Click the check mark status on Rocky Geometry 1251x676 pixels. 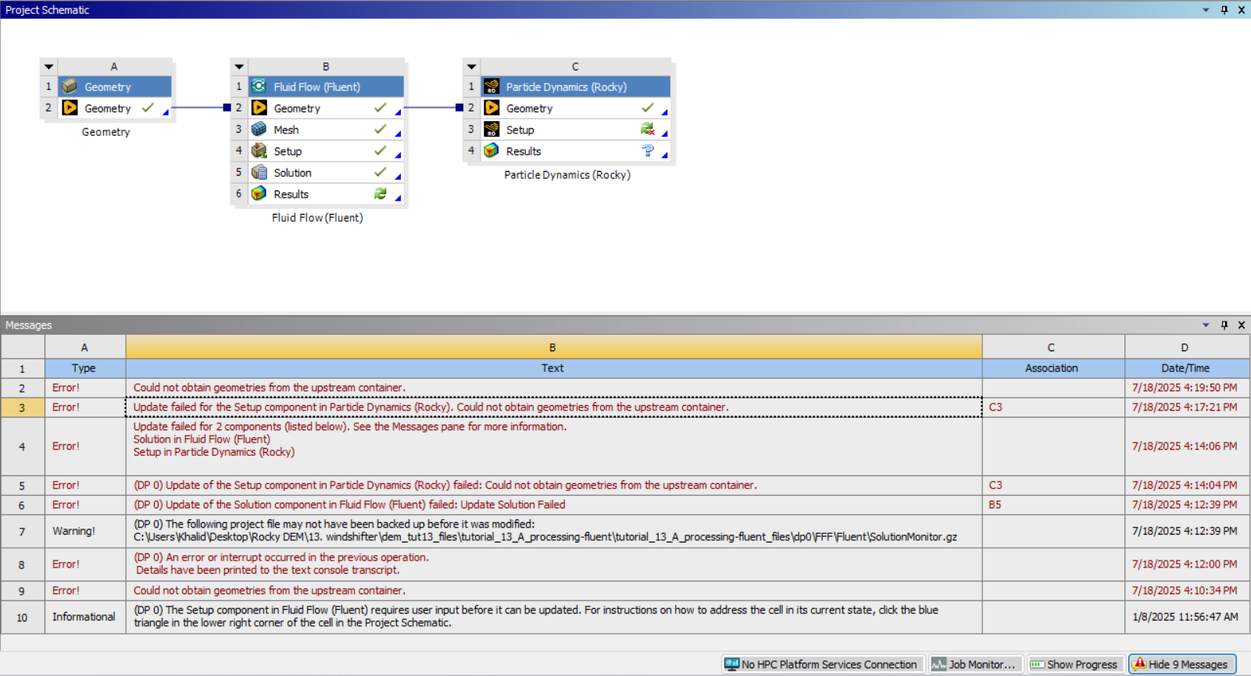click(648, 108)
